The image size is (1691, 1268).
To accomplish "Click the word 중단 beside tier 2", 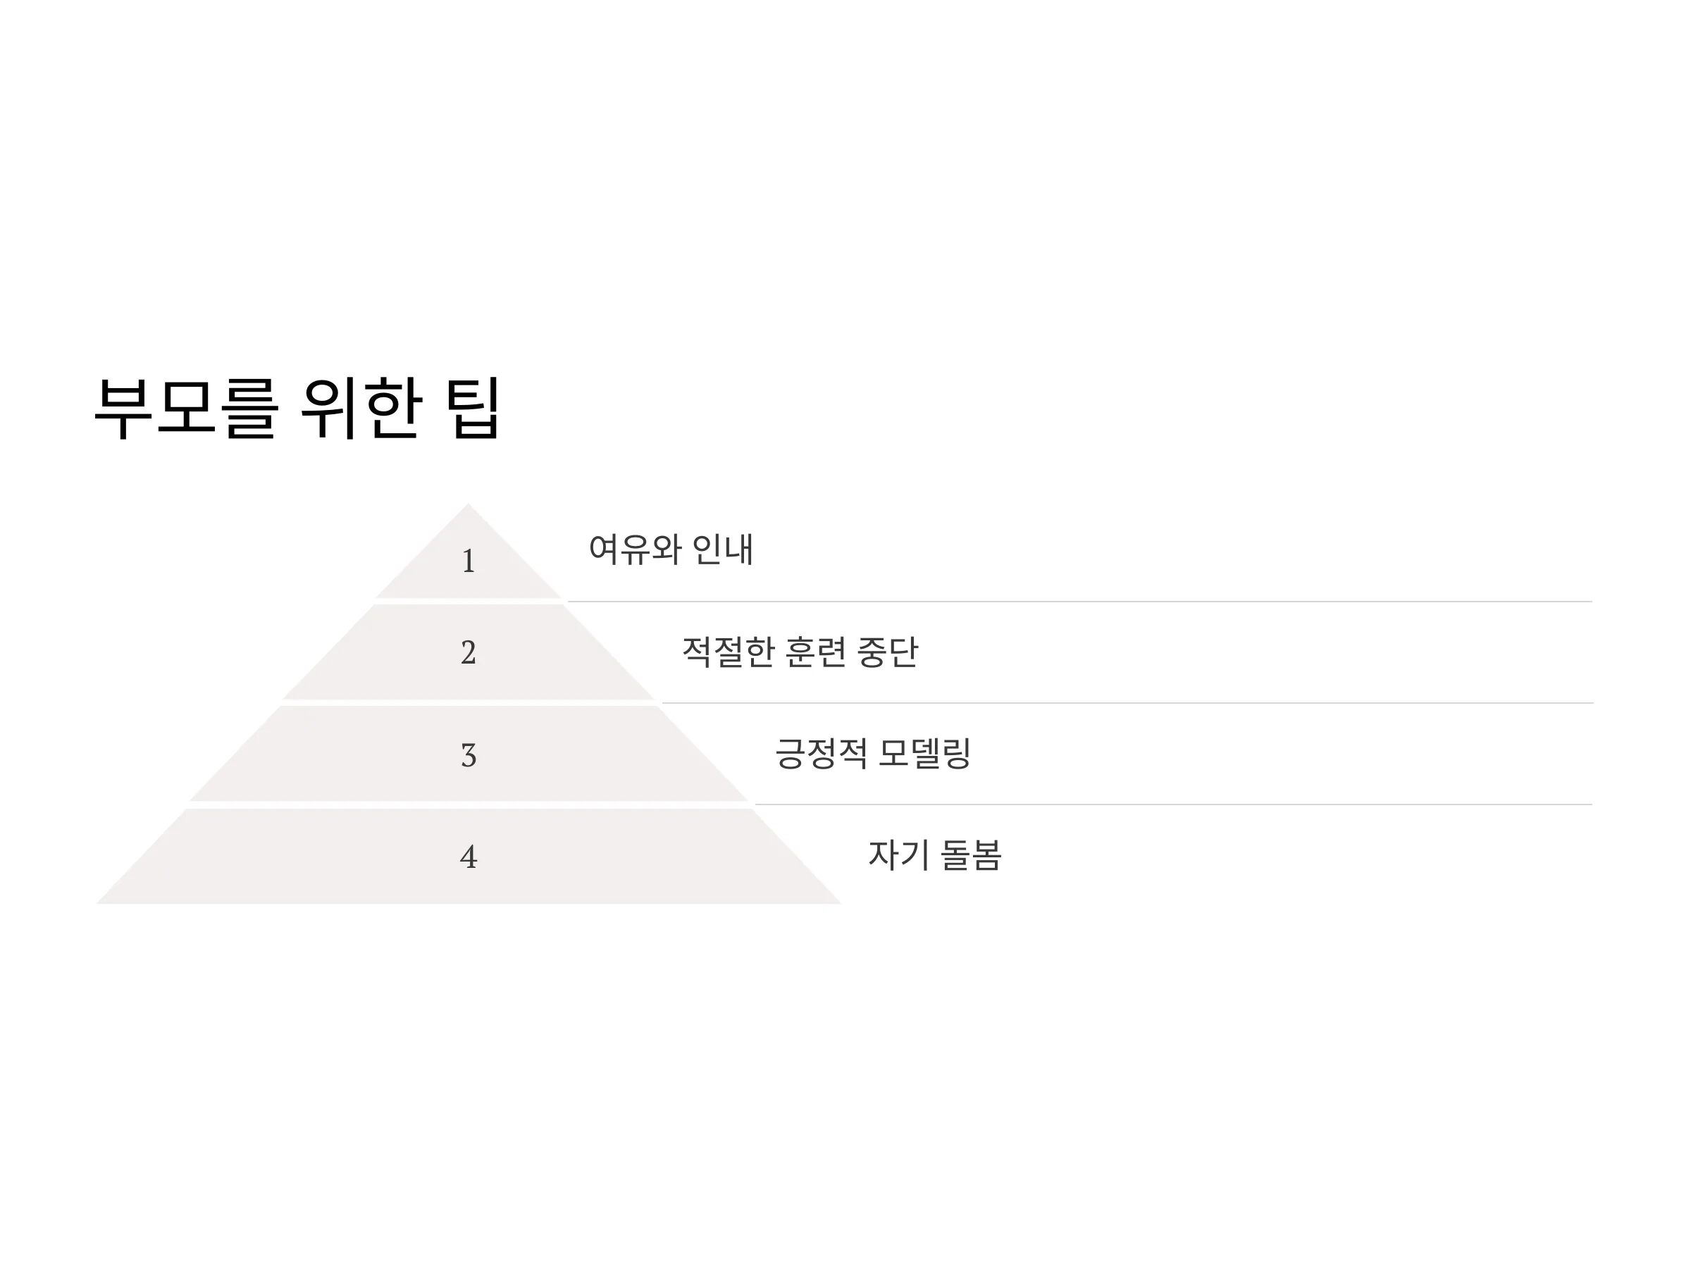I will coord(888,652).
